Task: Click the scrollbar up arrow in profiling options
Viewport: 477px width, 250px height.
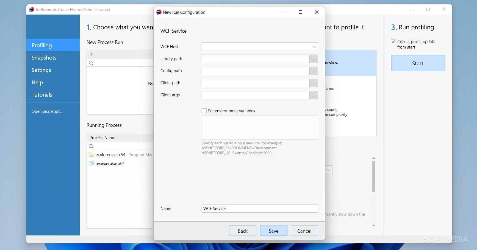Action: (374, 158)
